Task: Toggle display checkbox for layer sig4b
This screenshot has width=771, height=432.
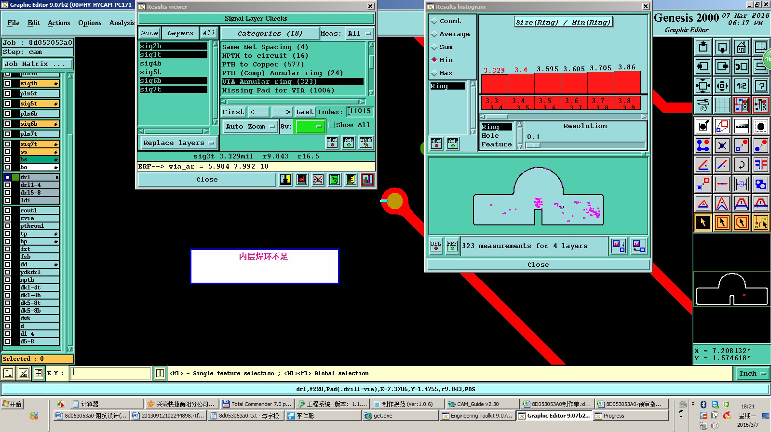Action: coord(8,83)
